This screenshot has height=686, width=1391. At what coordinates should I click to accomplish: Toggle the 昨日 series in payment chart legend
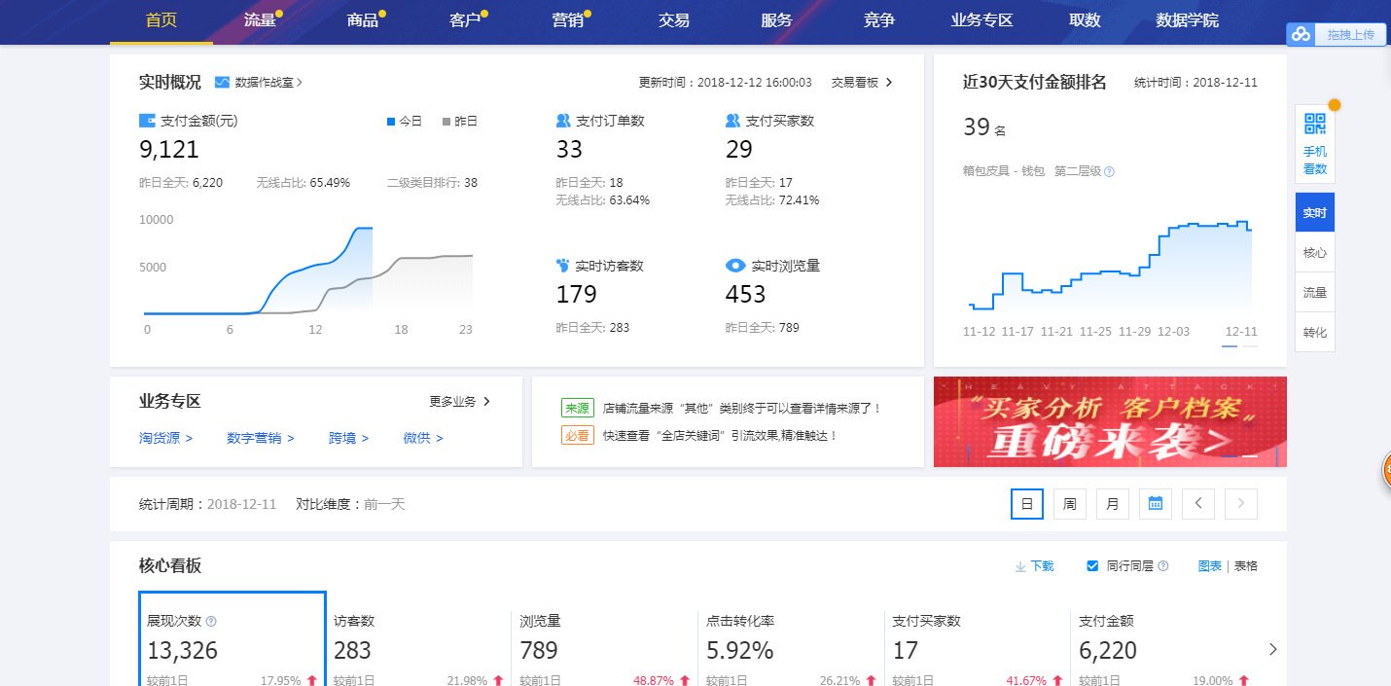tap(459, 120)
